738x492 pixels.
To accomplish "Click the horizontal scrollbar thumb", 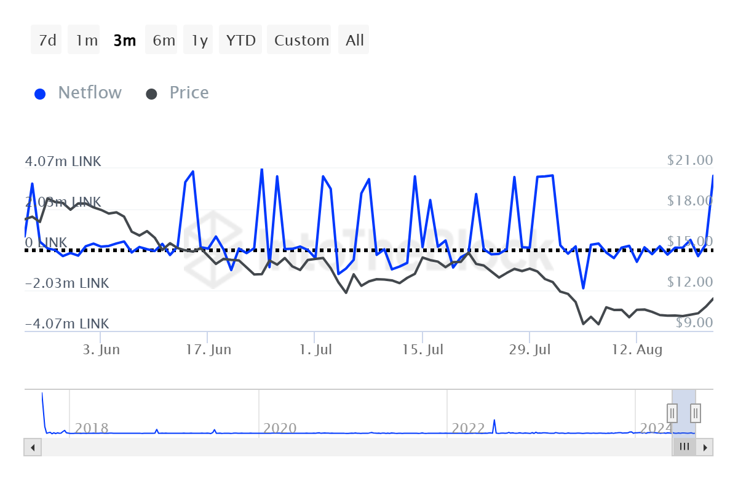I will pyautogui.click(x=684, y=447).
